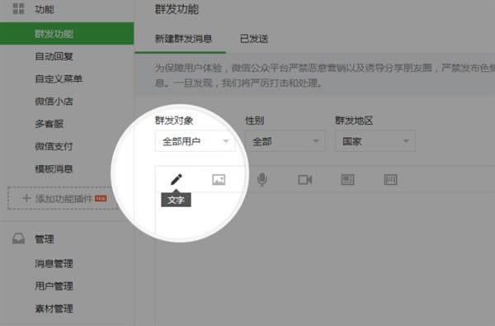Open the 群发对象 全部用户 dropdown

195,141
